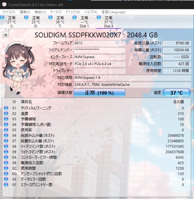Click status orb for attribute 03 予備領域

tap(6, 119)
